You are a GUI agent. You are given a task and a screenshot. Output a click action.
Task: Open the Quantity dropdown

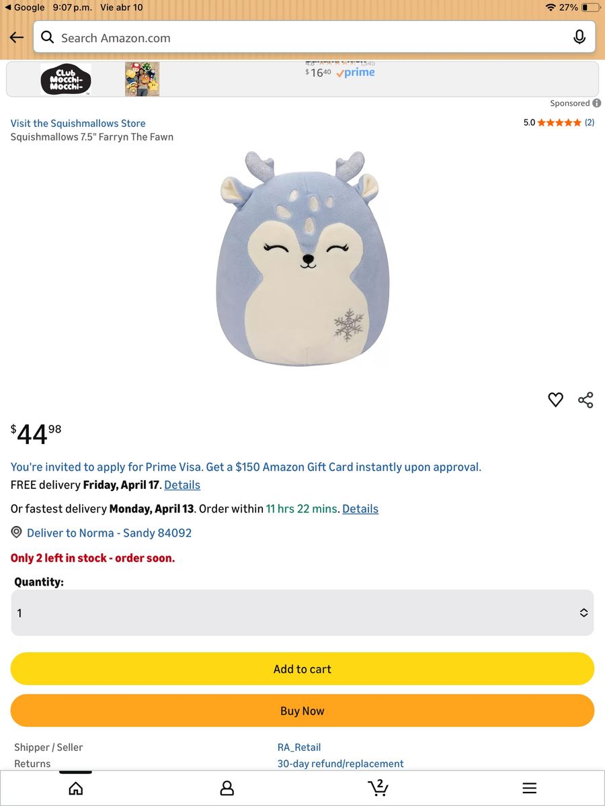(302, 613)
